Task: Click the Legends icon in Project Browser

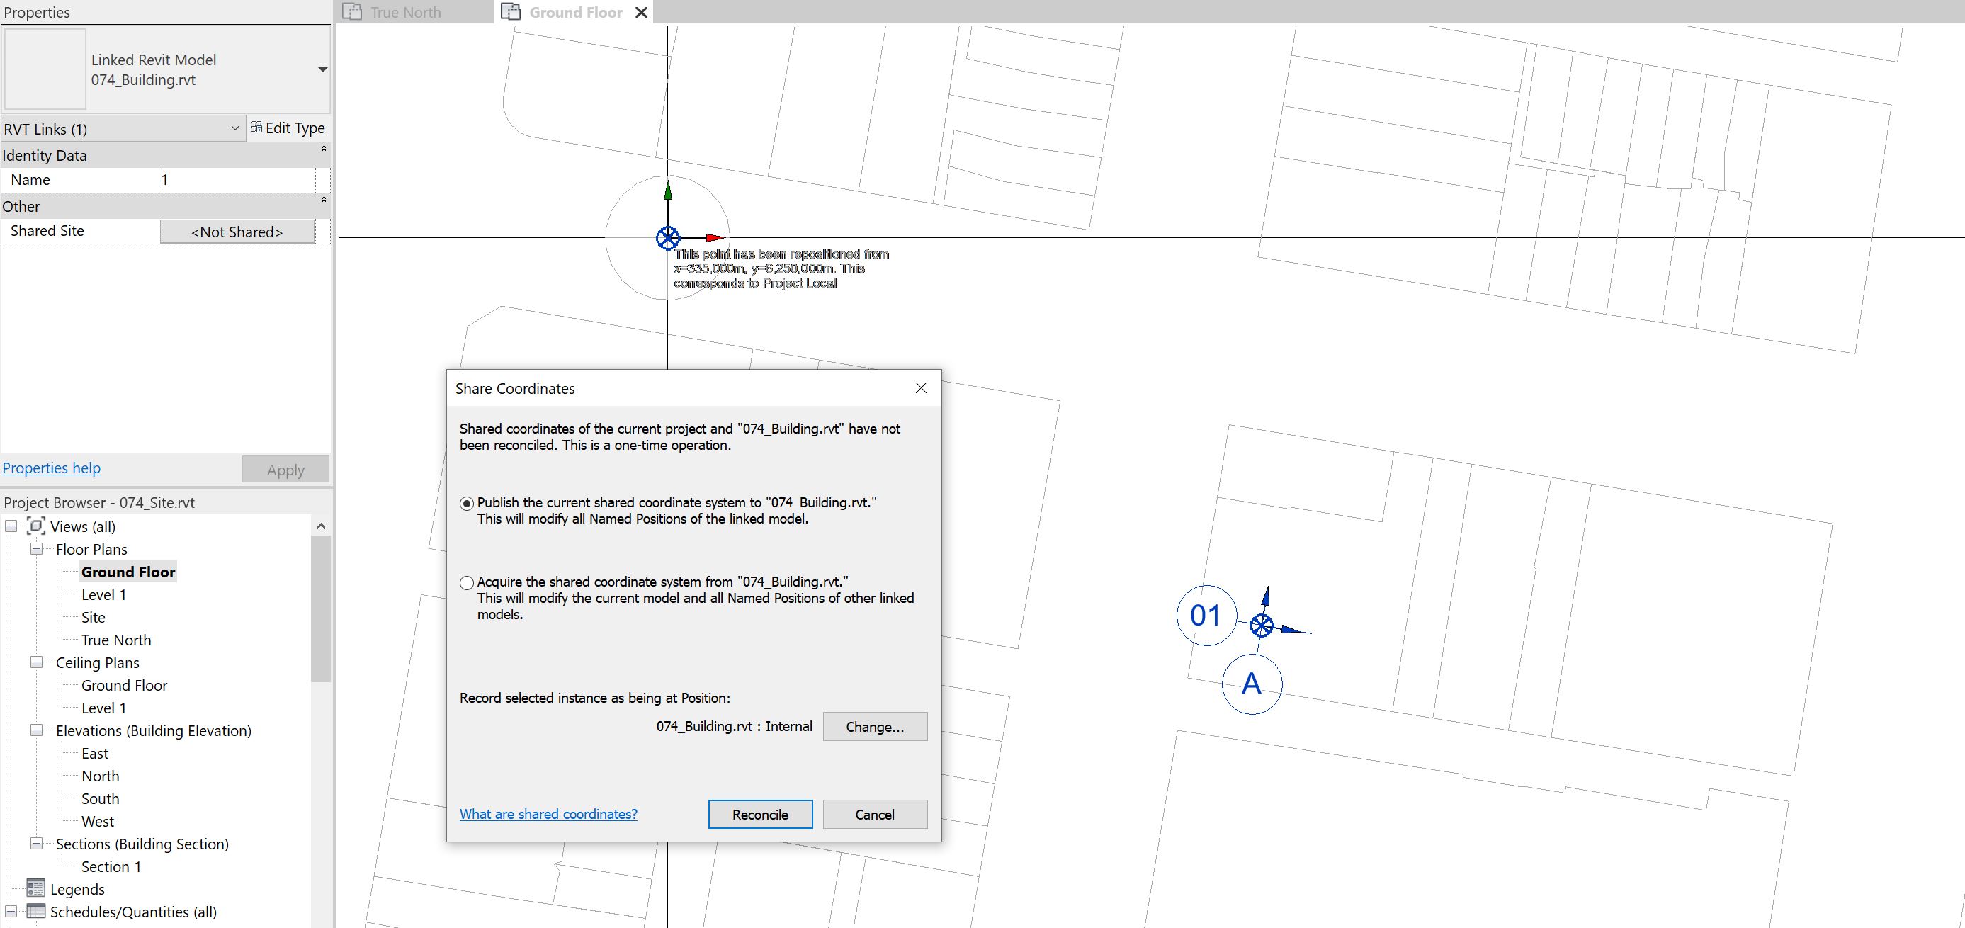Action: [x=35, y=889]
